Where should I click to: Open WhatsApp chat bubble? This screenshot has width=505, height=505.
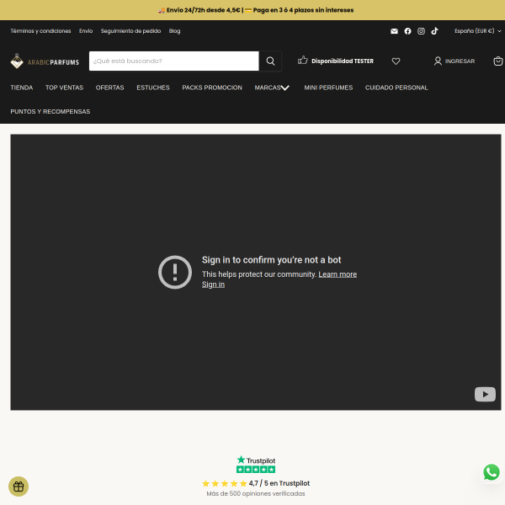click(x=492, y=472)
